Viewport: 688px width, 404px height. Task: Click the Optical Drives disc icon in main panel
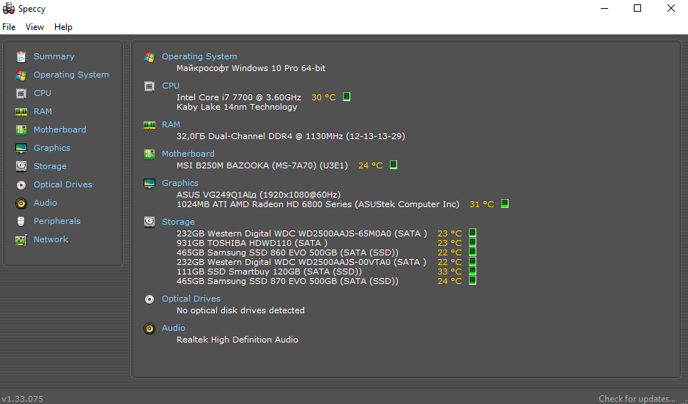point(149,299)
